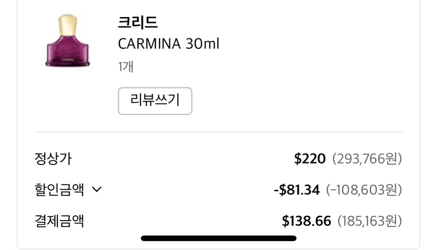Tap the $220 regular price amount
Screen dimensions: 437x250
coord(309,159)
